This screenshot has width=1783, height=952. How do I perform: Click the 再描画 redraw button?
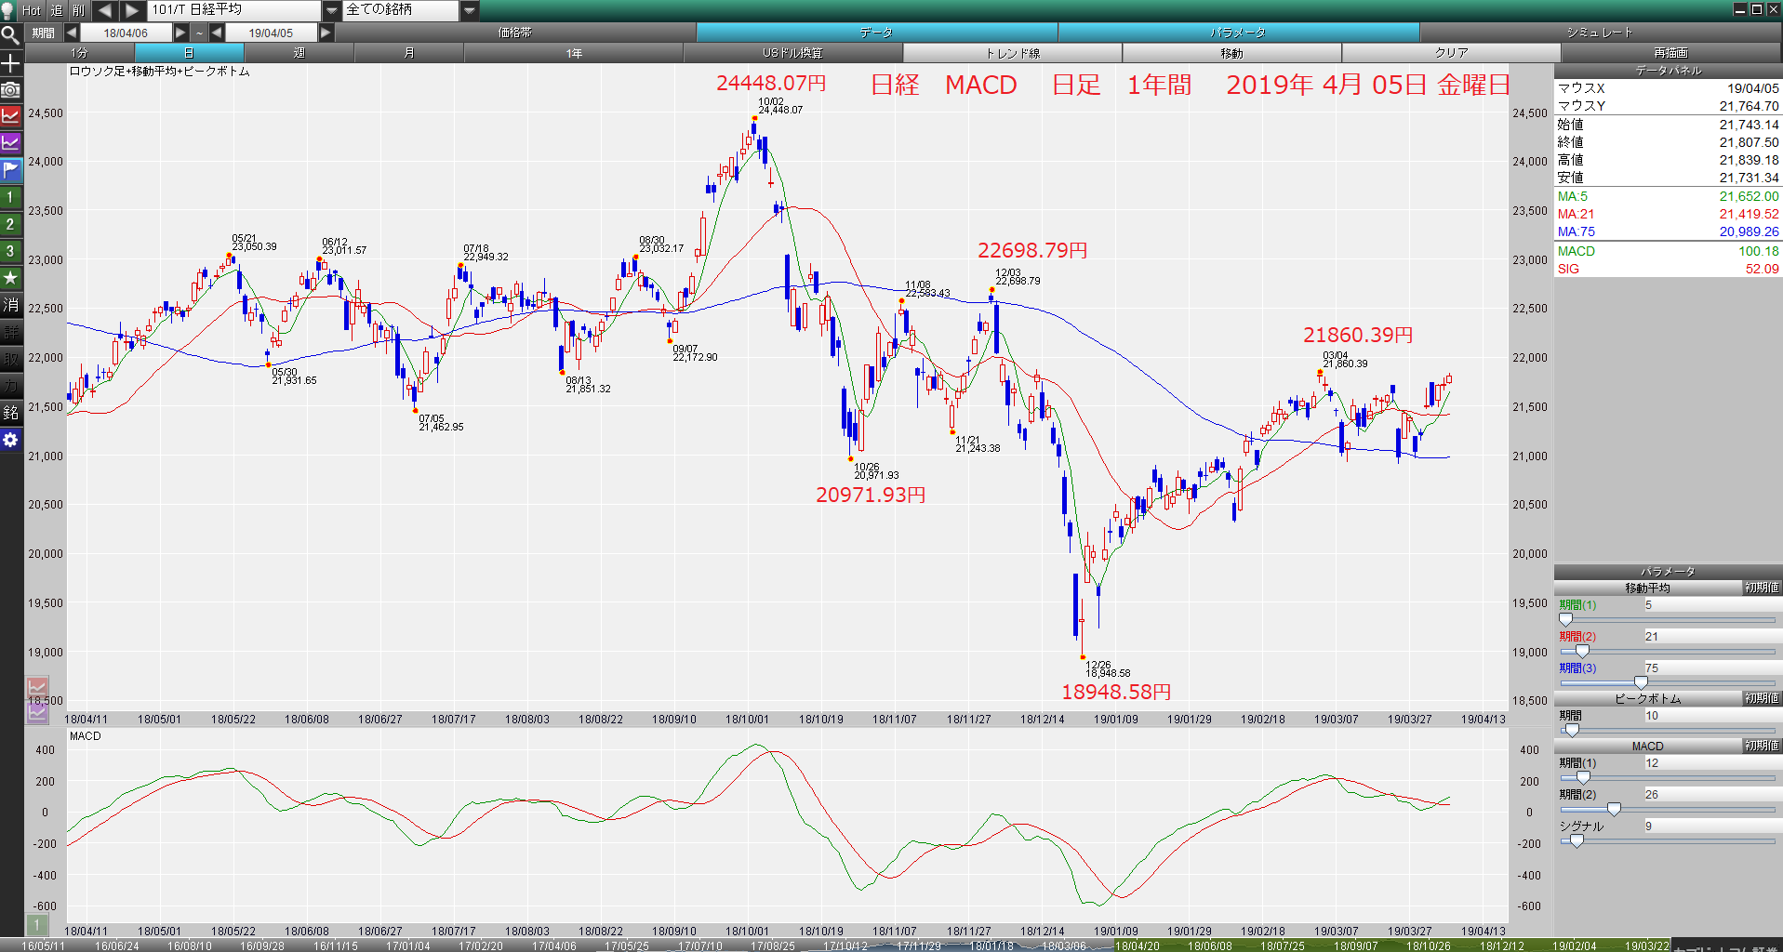click(x=1671, y=53)
